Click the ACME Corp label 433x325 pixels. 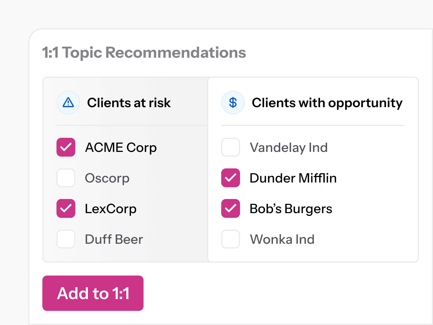point(121,148)
